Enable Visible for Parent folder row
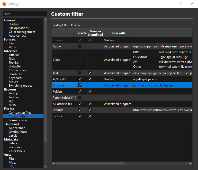Viewport: 198px width, 170px height. 80,98
